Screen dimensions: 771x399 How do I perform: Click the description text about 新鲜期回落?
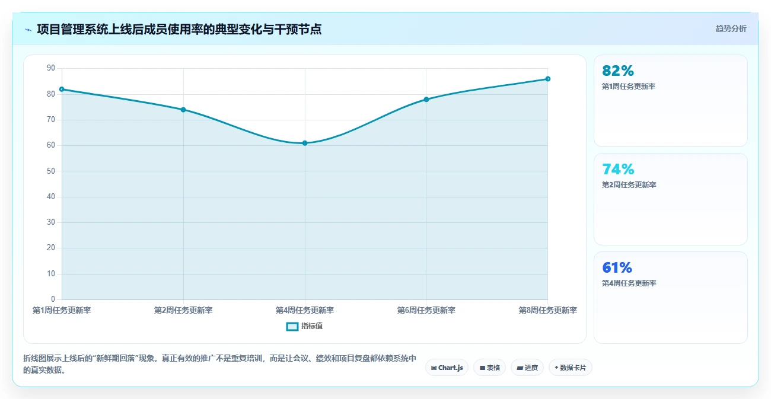pyautogui.click(x=219, y=364)
